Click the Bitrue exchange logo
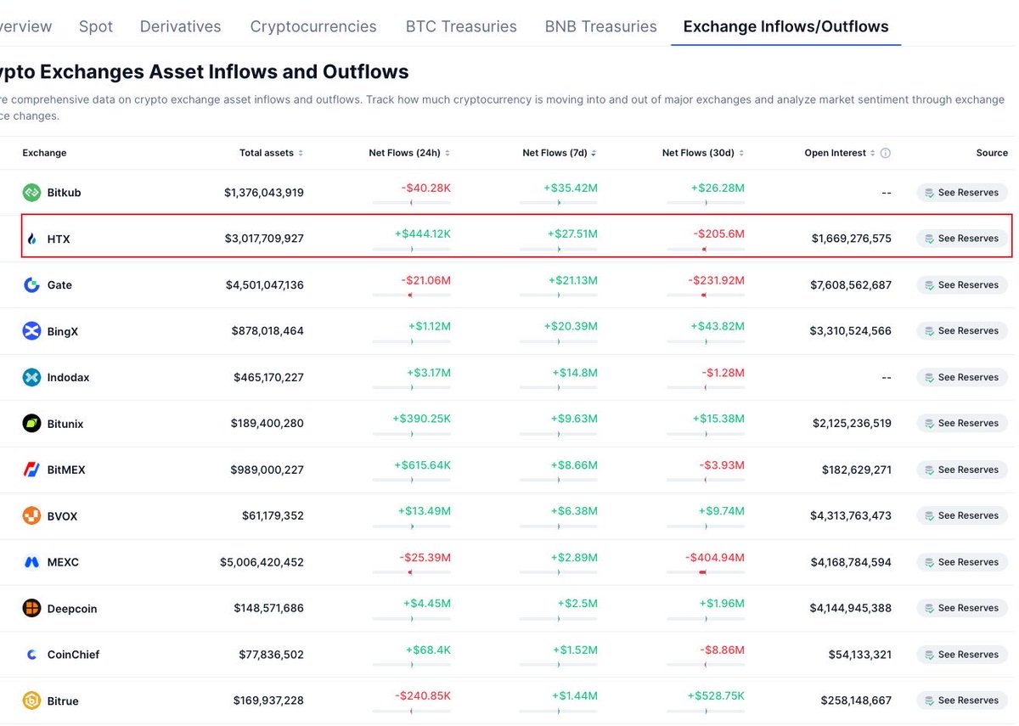The width and height of the screenshot is (1019, 726). pyautogui.click(x=31, y=701)
